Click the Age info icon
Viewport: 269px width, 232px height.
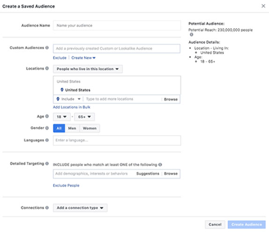point(47,116)
